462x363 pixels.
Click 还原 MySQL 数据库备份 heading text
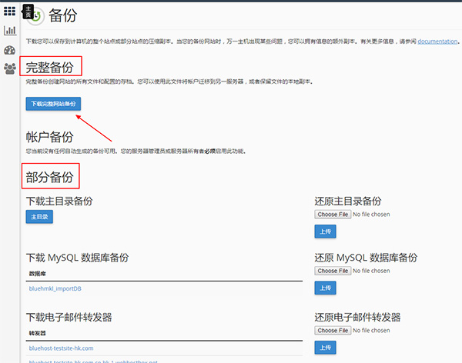[366, 258]
